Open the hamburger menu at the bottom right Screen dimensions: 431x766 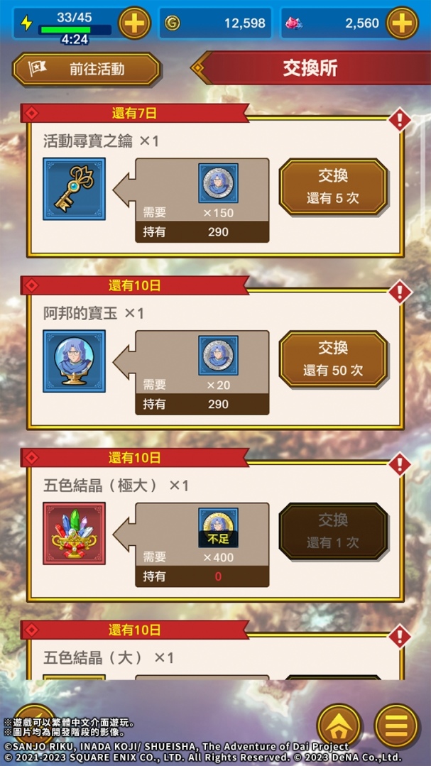(396, 726)
